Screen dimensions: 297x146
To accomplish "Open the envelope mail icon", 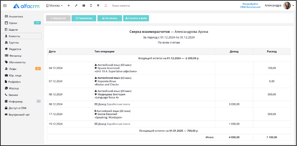I will point(83,6).
